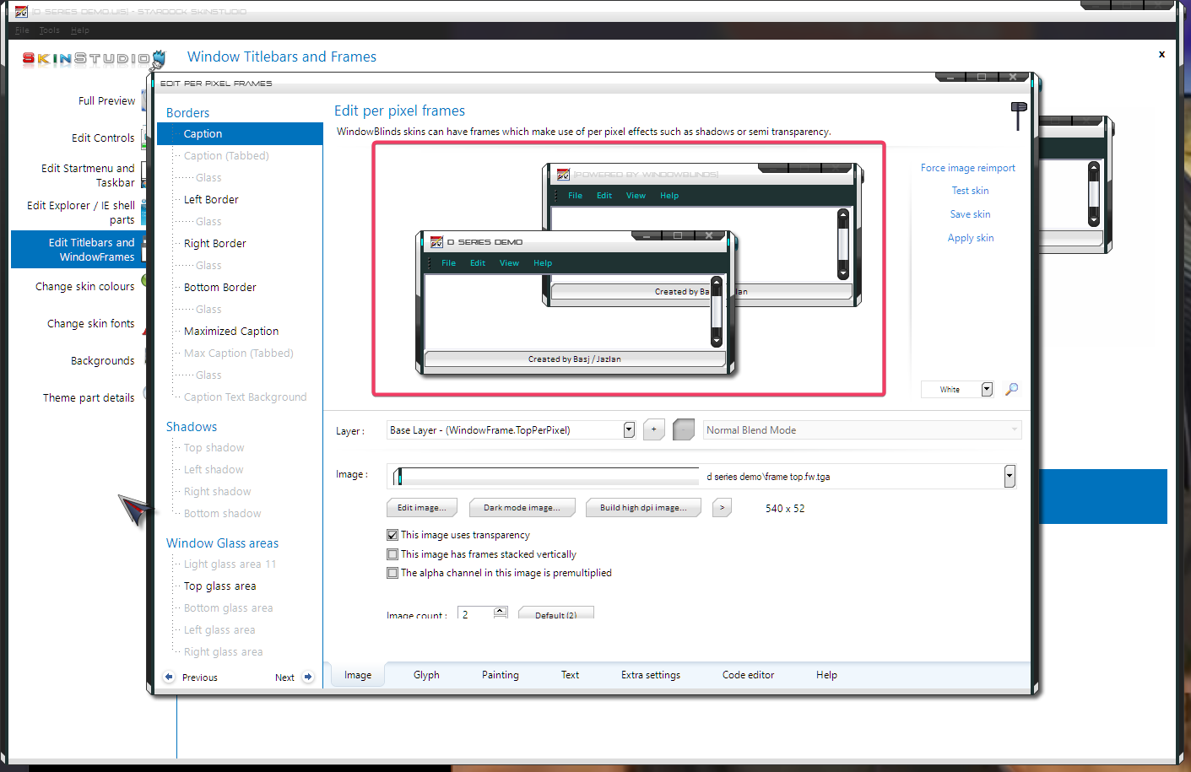This screenshot has width=1191, height=772.
Task: Check alpha channel is premultiplied option
Action: coord(392,573)
